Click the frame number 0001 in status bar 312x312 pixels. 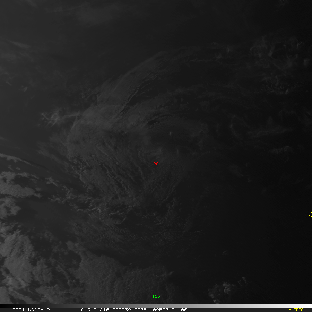18,310
